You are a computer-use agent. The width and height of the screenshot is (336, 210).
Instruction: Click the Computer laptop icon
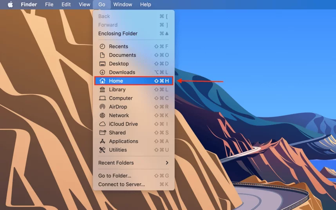click(103, 98)
